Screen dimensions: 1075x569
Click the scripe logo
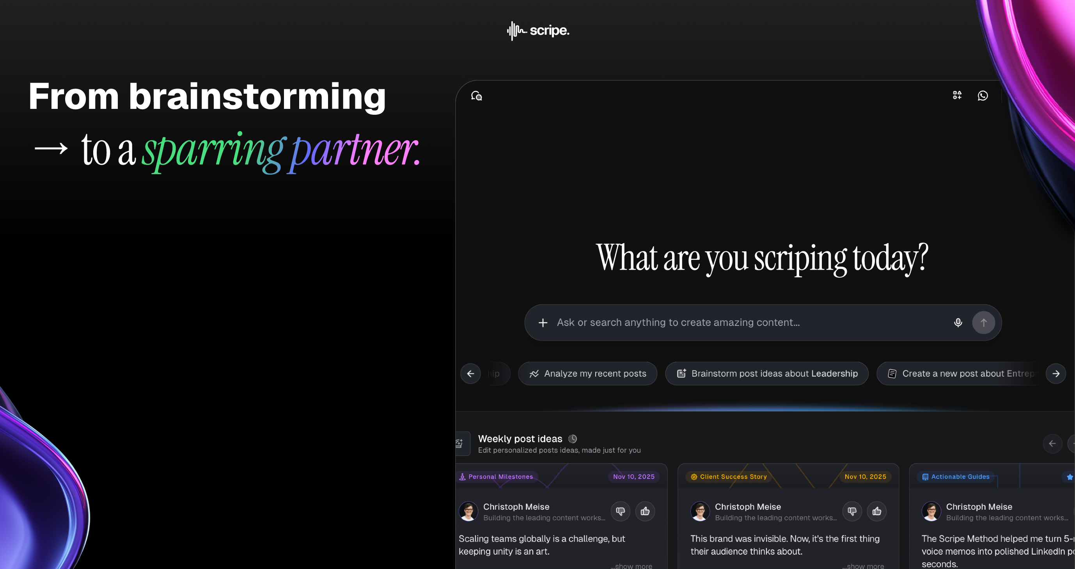(537, 30)
